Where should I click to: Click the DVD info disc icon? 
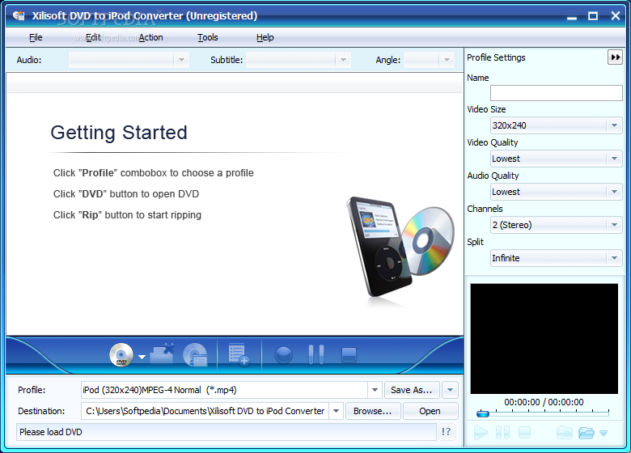(195, 355)
